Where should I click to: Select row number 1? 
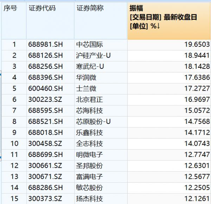coord(14,45)
